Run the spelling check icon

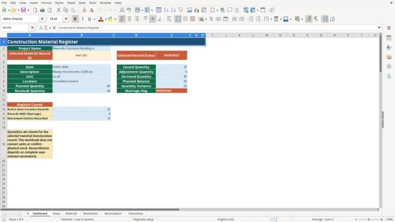point(129,10)
